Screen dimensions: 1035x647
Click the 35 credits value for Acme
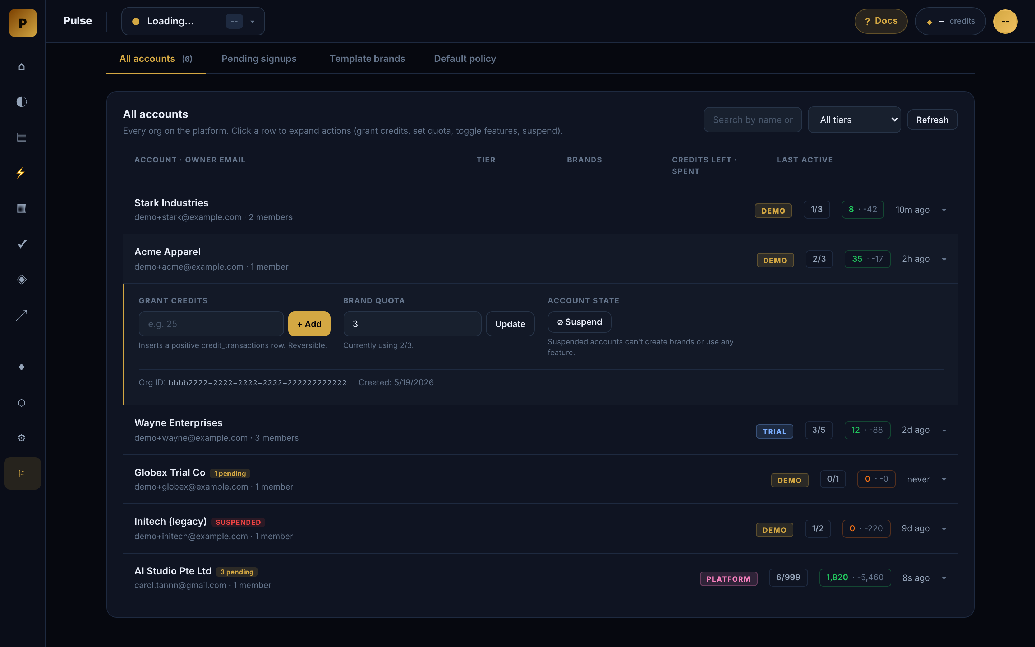pos(857,259)
